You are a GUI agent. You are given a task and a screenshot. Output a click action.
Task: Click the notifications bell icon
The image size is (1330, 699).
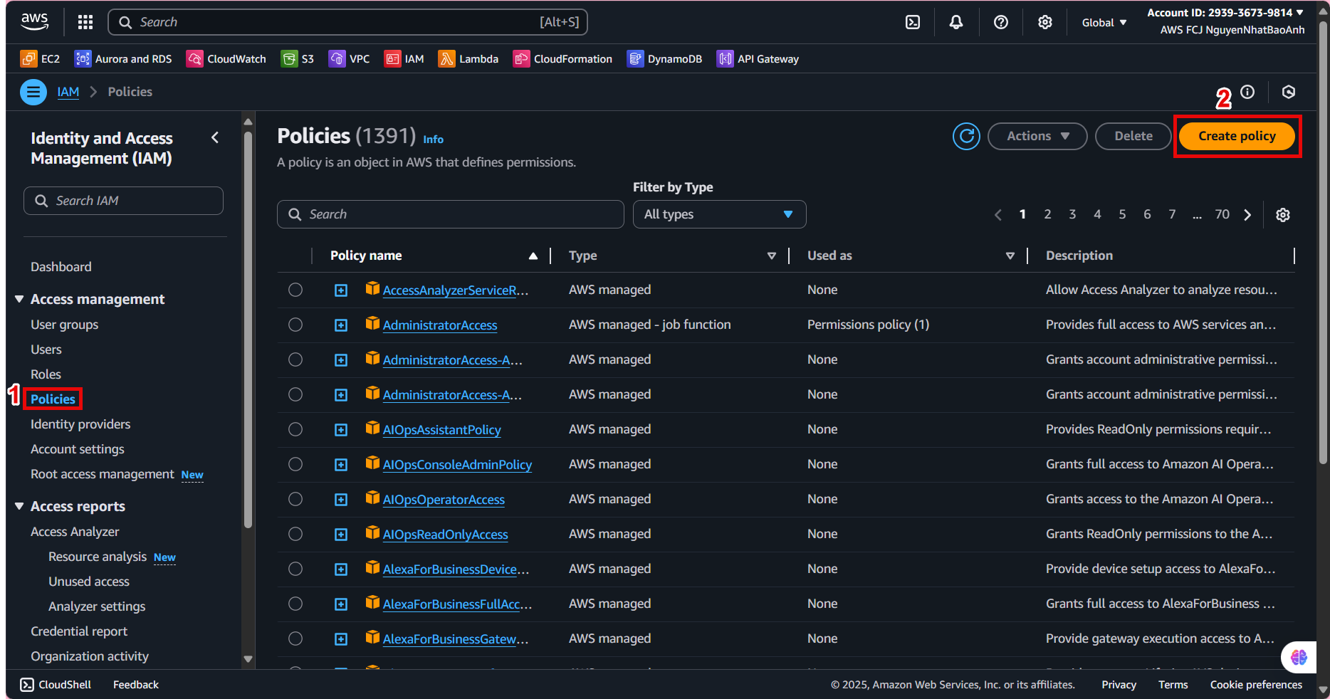956,22
